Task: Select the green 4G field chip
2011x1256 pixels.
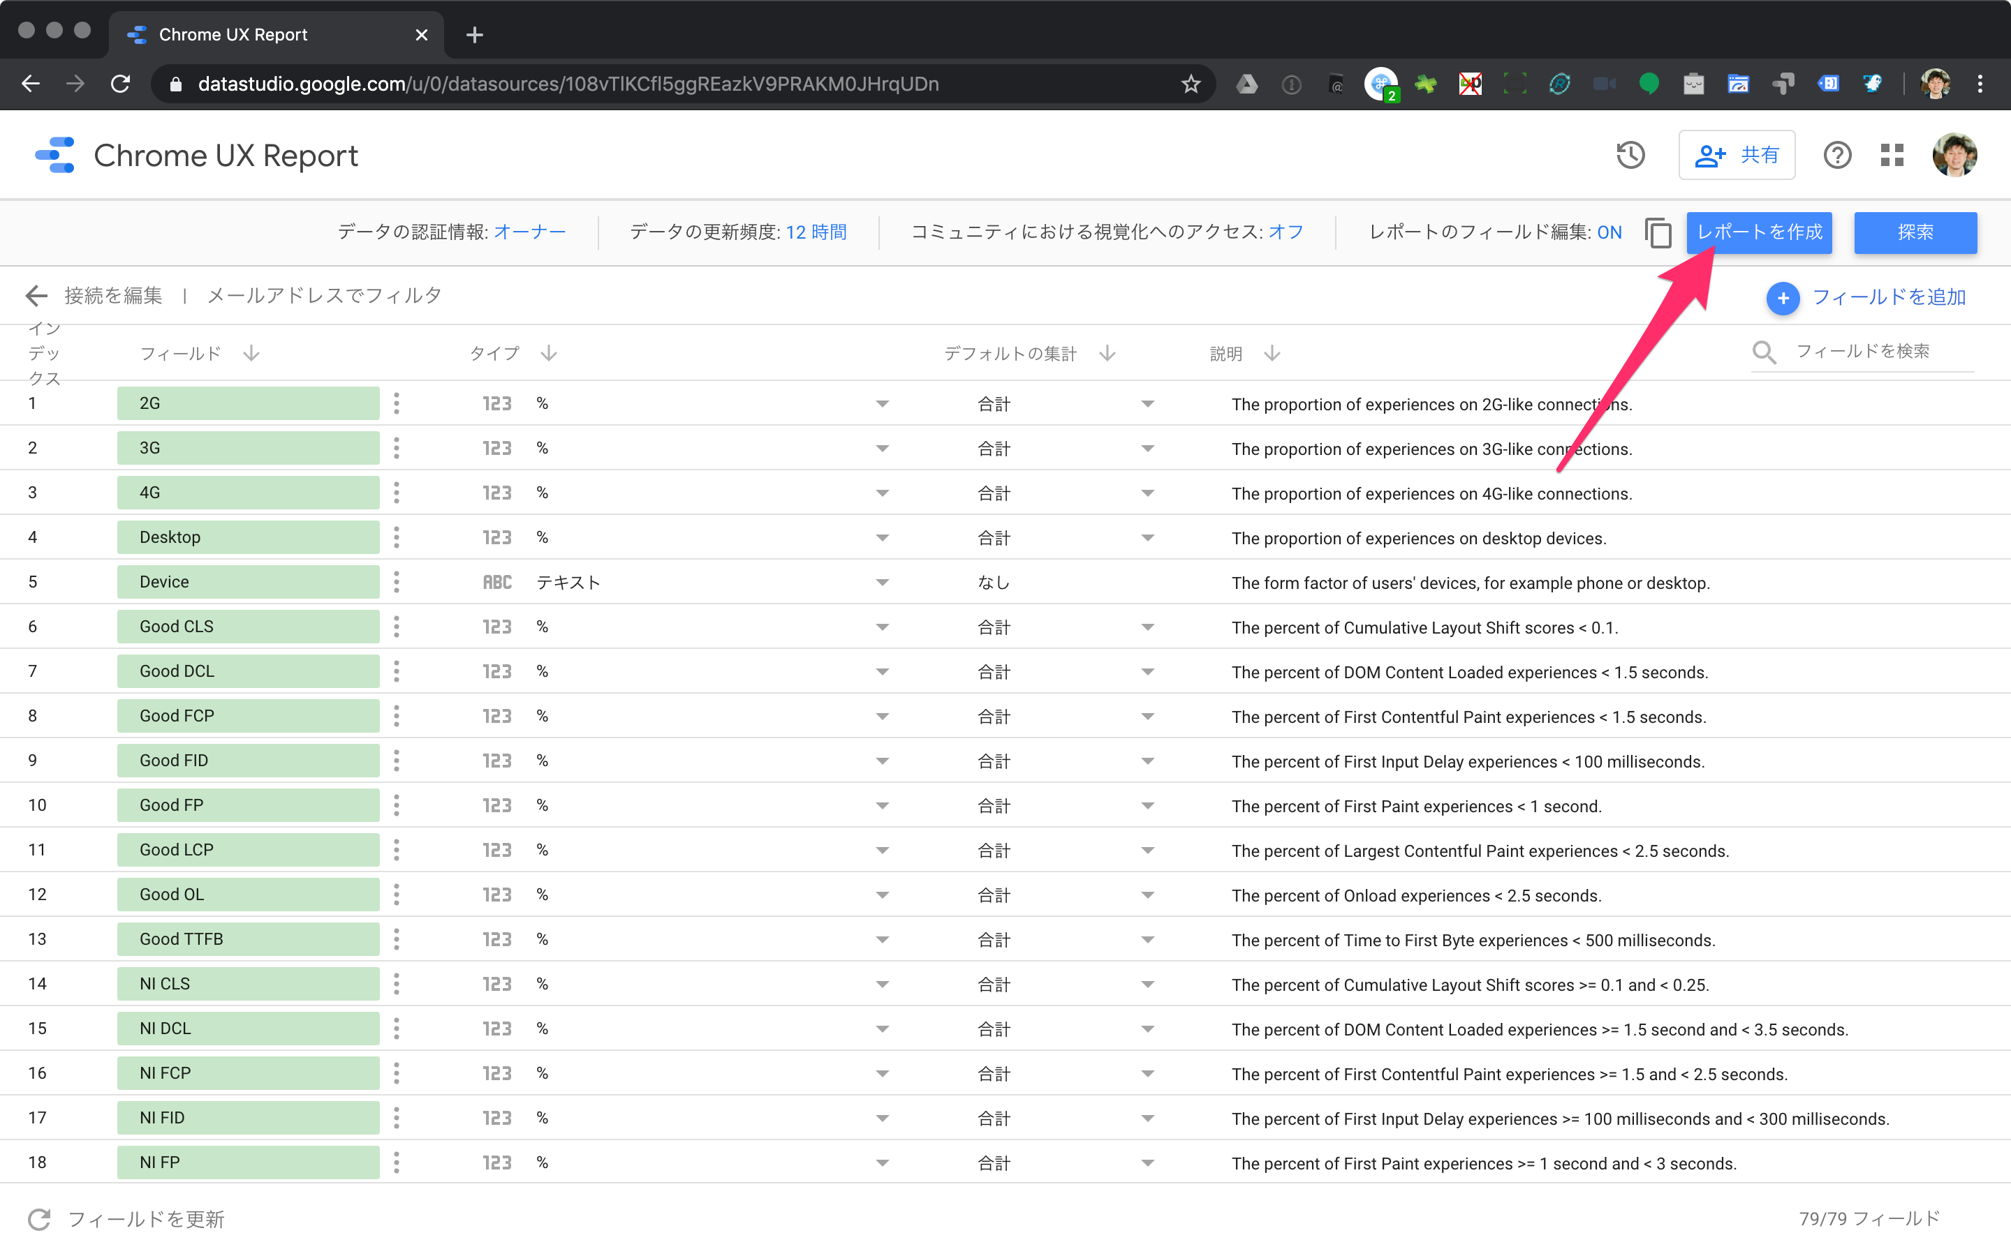Action: [249, 493]
